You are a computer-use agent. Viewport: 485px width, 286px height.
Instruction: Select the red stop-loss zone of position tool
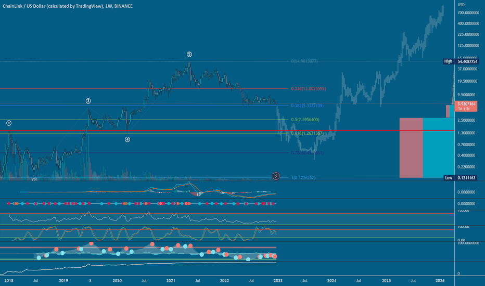tap(411, 148)
